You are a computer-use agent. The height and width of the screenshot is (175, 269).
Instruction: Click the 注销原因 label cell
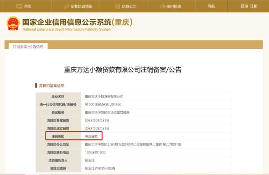[58, 136]
